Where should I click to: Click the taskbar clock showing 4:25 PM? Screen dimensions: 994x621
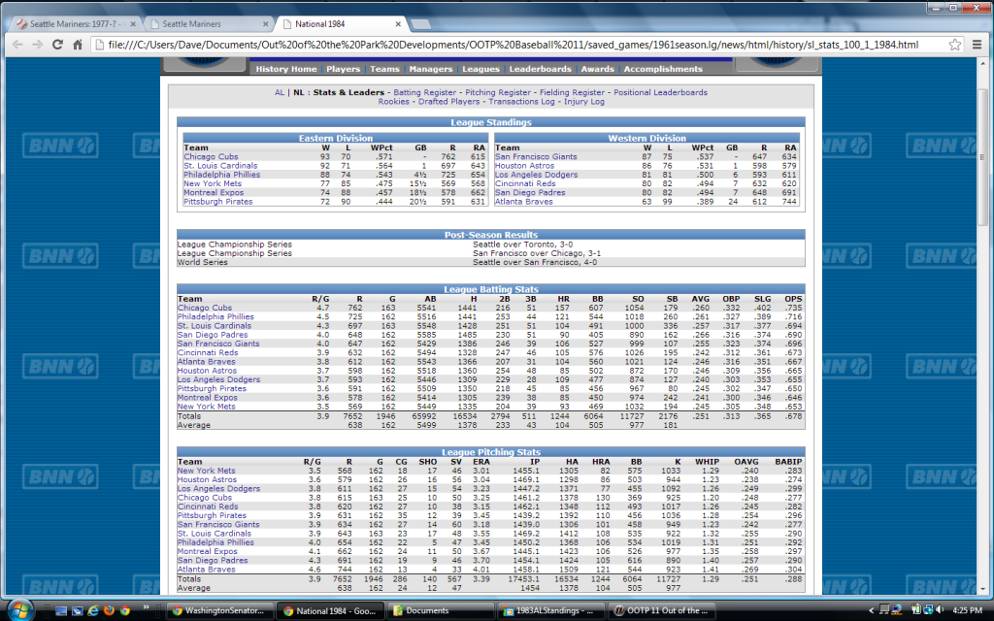click(x=968, y=610)
